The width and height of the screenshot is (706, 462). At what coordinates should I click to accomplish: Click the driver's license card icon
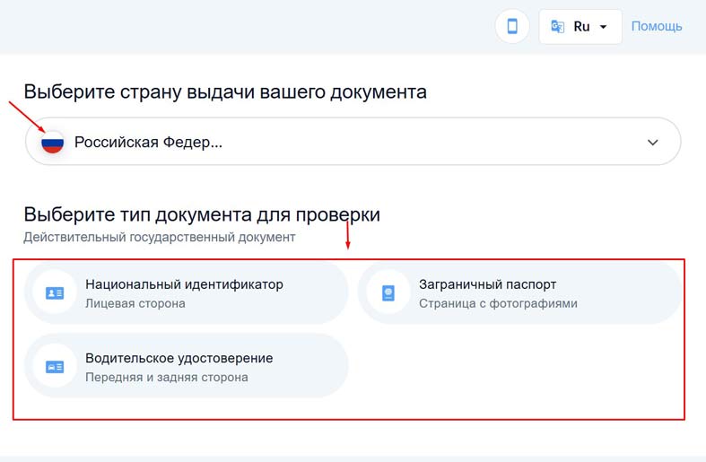55,367
